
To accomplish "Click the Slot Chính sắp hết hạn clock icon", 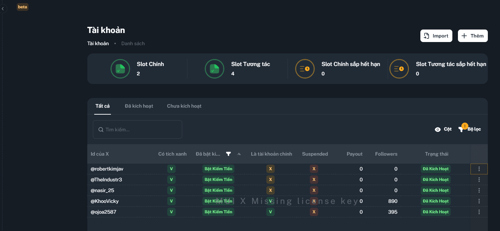I will click(305, 69).
